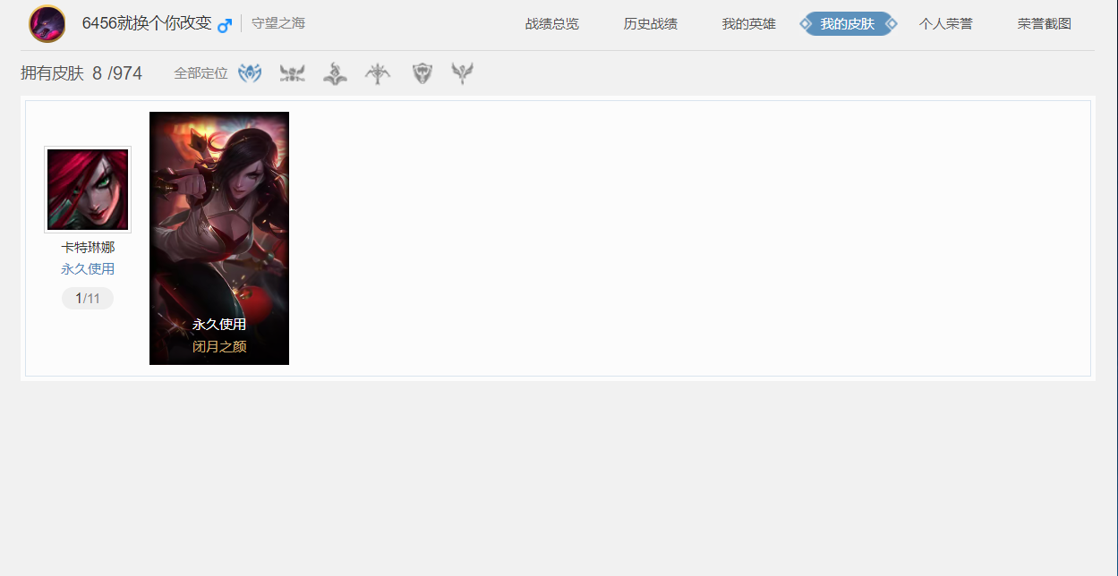Select the 我的皮肤 tab
Screen dimensions: 1118x576
[x=848, y=24]
